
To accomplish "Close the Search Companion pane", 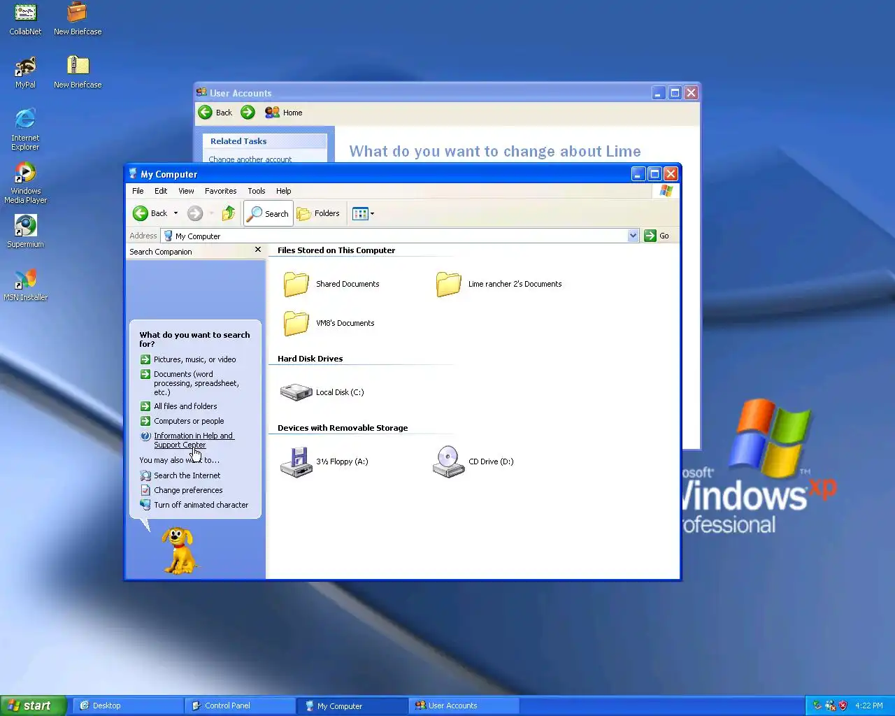I will (258, 250).
